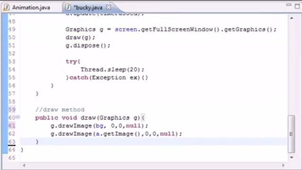Click the 'g.dispose();' statement
This screenshot has height=170, width=302.
click(88, 45)
